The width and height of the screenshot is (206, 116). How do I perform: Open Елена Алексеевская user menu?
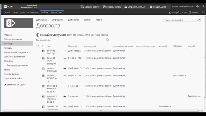tap(183, 6)
